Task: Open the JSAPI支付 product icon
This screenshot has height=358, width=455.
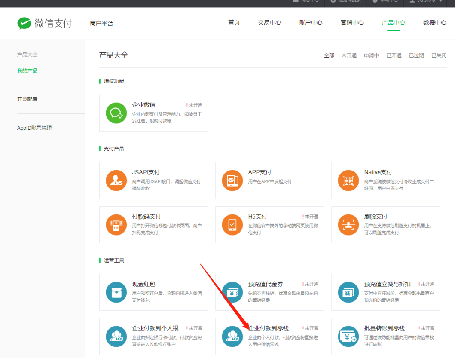Action: (116, 181)
